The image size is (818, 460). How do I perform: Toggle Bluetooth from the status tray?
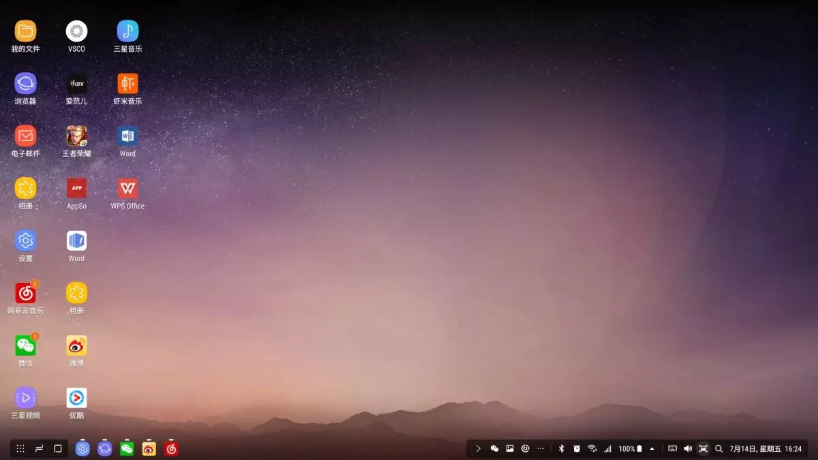pyautogui.click(x=562, y=448)
